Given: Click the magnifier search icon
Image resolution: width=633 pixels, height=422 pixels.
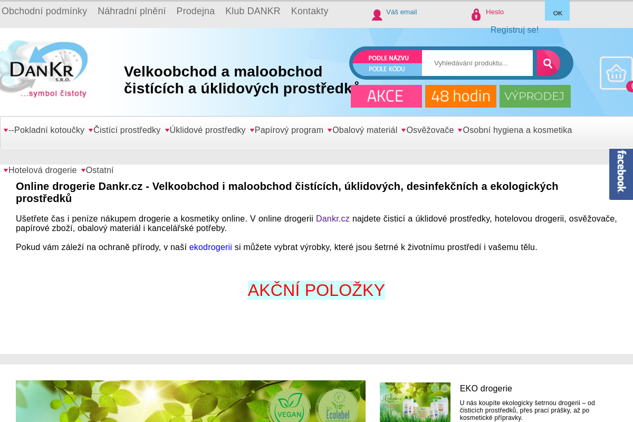Looking at the screenshot, I should (x=548, y=63).
